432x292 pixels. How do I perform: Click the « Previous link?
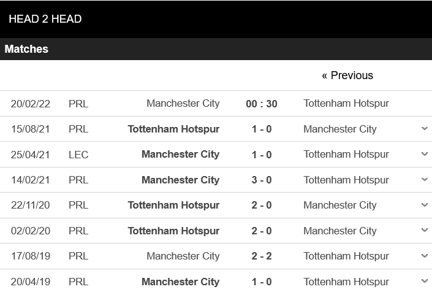[x=347, y=75]
